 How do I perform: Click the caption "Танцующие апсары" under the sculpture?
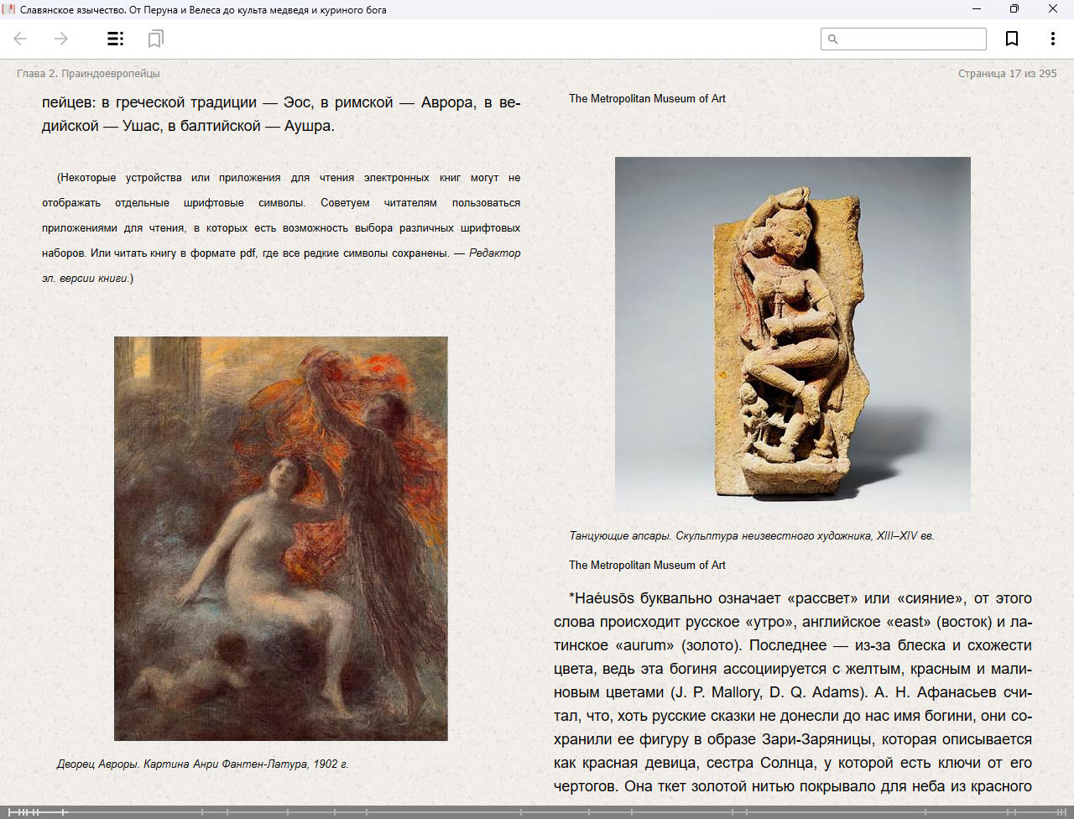point(751,535)
